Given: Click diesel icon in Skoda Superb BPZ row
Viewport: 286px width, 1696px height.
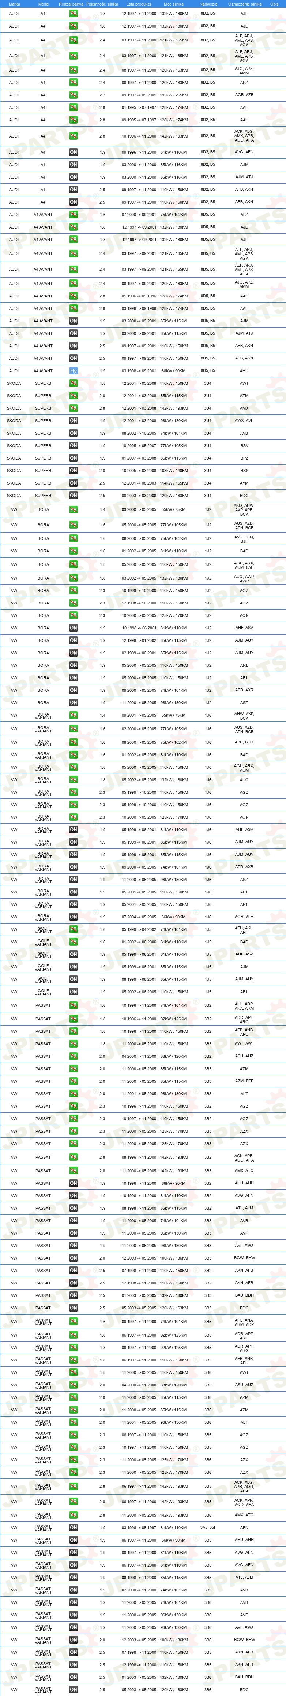Looking at the screenshot, I should pos(74,458).
